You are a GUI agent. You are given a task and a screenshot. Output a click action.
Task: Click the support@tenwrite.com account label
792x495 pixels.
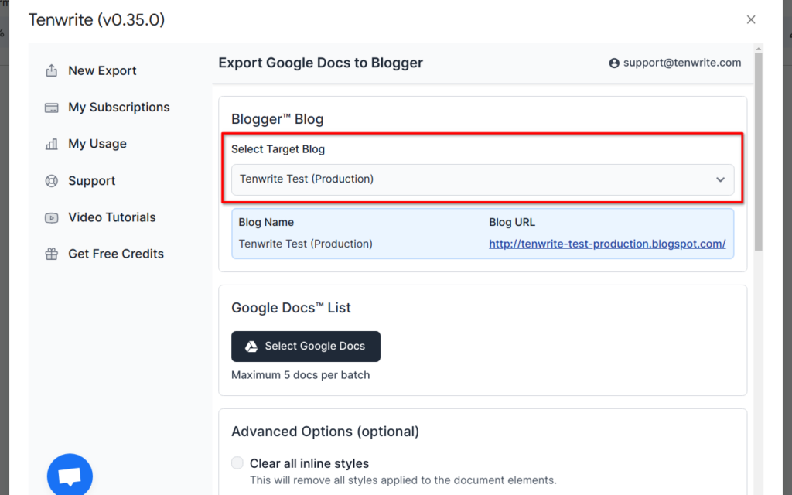click(x=681, y=63)
